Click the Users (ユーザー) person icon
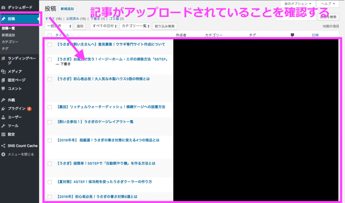Image resolution: width=345 pixels, height=203 pixels. [x=3, y=117]
